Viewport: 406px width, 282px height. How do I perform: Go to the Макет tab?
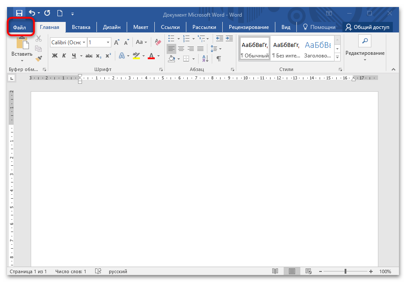[141, 27]
